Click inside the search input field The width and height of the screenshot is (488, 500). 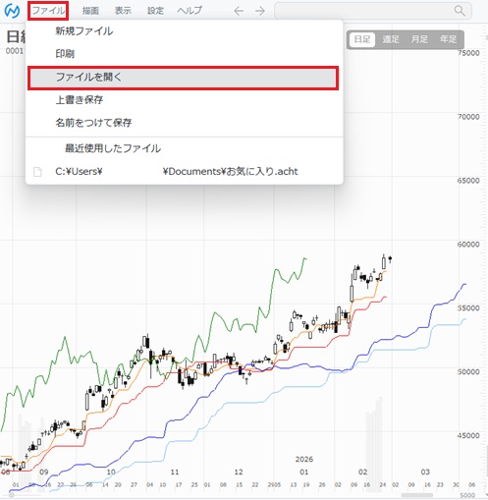364,11
